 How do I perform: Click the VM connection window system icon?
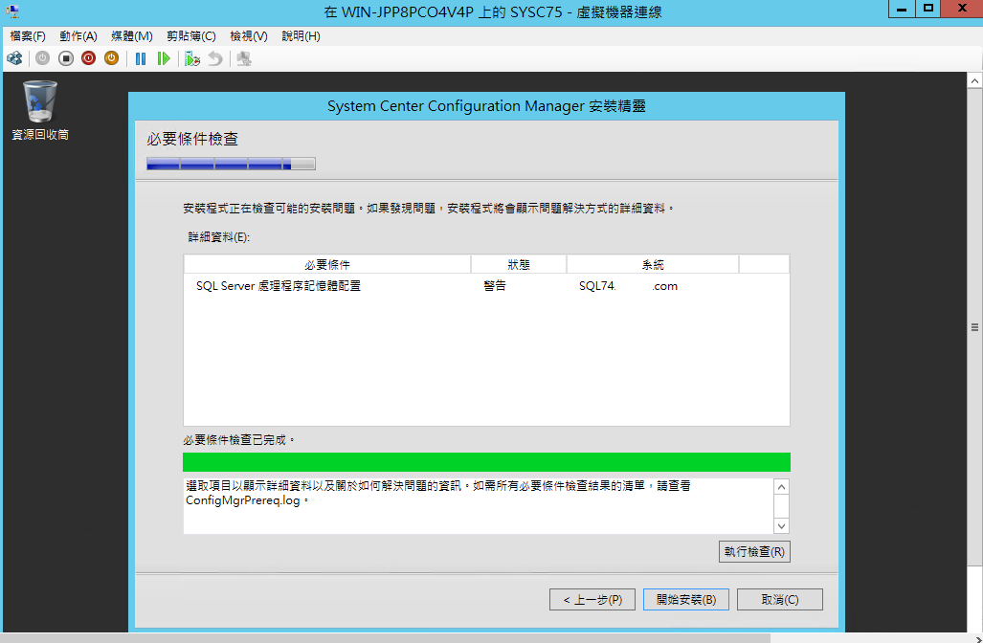pos(12,11)
